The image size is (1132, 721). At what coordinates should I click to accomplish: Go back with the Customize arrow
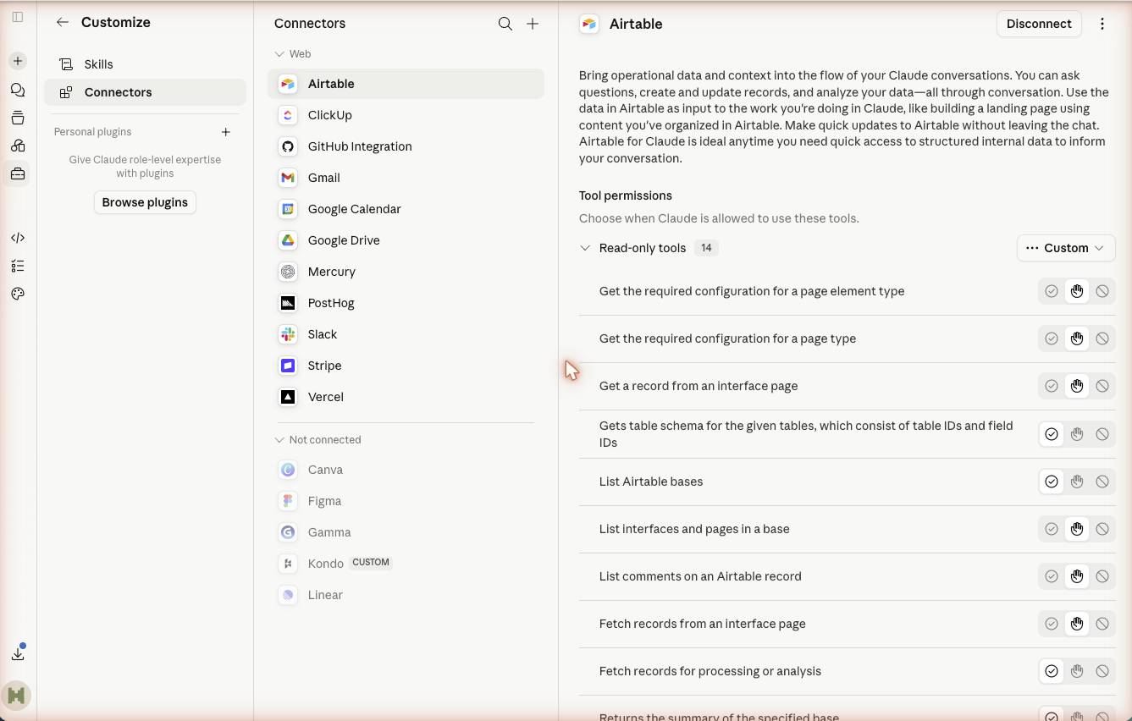pos(62,23)
